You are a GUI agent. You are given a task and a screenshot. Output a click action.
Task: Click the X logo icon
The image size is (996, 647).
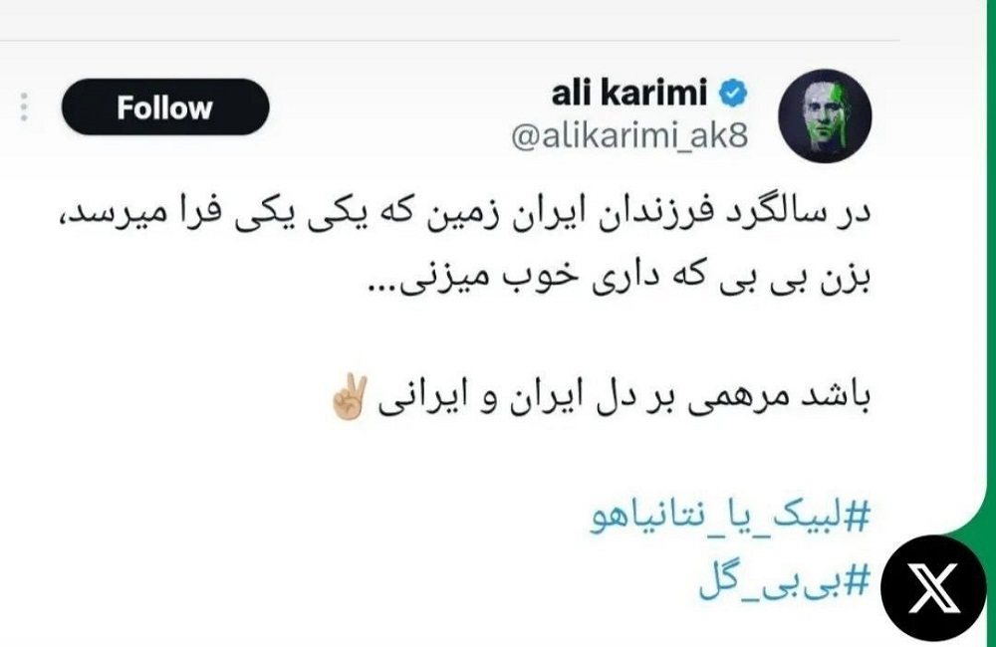933,588
